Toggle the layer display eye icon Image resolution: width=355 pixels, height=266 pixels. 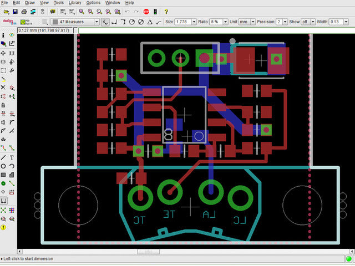click(x=12, y=35)
